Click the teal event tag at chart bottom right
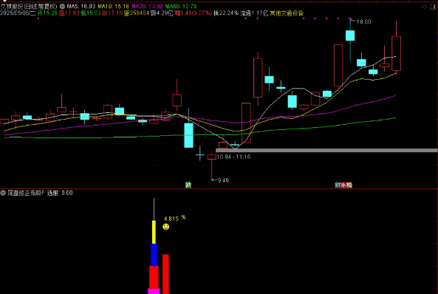Image resolution: width=438 pixels, height=294 pixels. click(338, 185)
